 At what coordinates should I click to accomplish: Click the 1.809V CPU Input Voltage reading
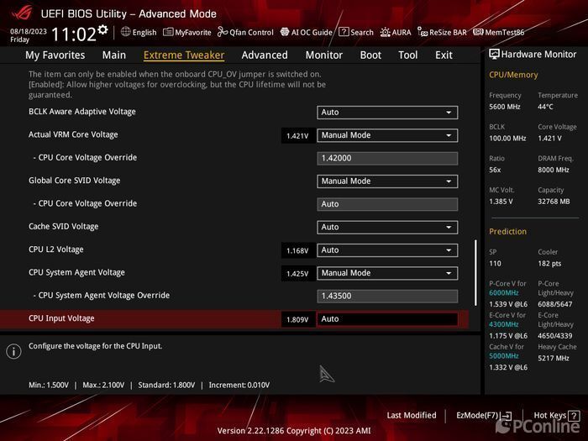(x=297, y=319)
